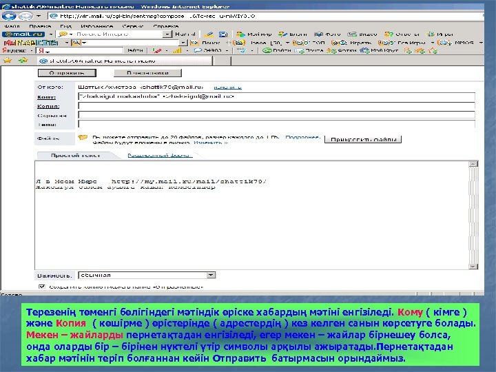This screenshot has height=372, width=496.
Task: Click the highlighter icon on Mail.ru toolbar
Action: coord(209,34)
